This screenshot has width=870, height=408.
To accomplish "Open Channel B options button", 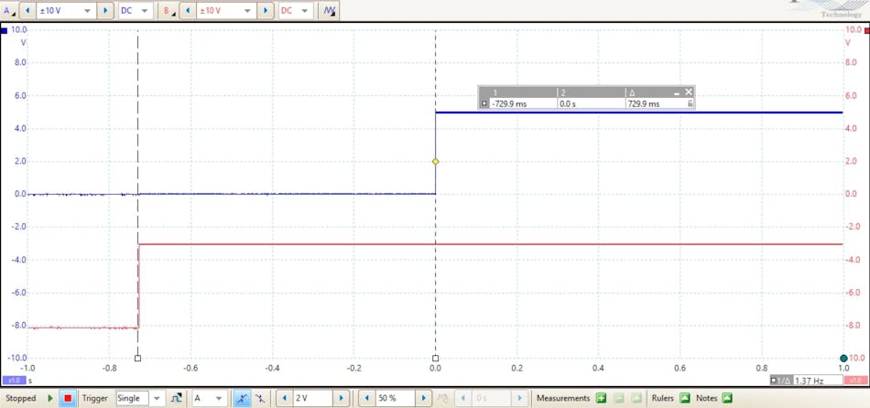I will pos(169,11).
